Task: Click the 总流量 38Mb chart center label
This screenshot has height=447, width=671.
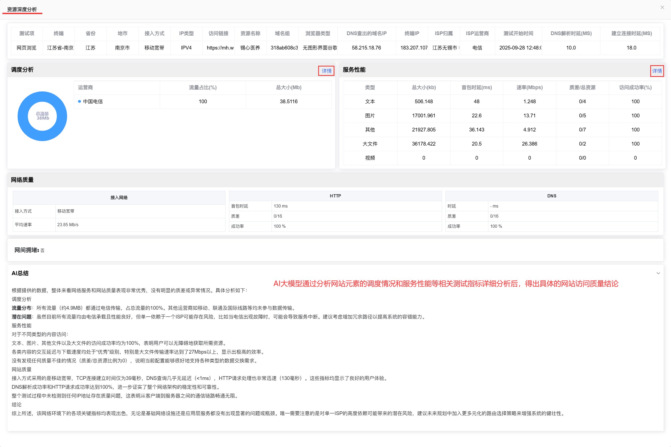Action: [x=43, y=116]
